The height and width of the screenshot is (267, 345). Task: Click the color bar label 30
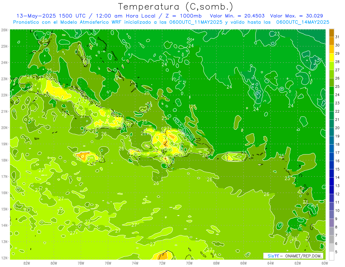(337, 45)
